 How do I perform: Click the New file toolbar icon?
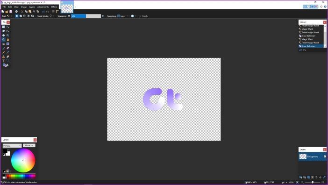click(3, 12)
